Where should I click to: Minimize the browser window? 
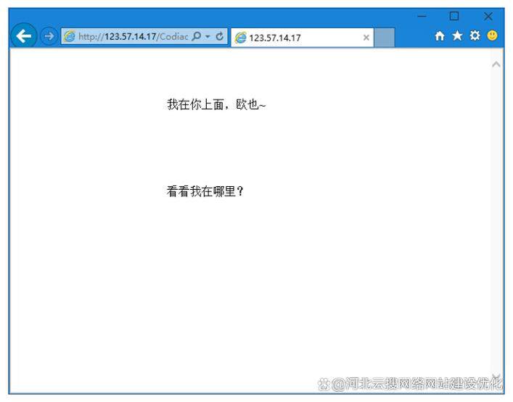(x=422, y=16)
